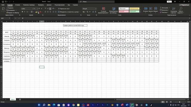Switch to the Рецензирование tab

(60, 5)
